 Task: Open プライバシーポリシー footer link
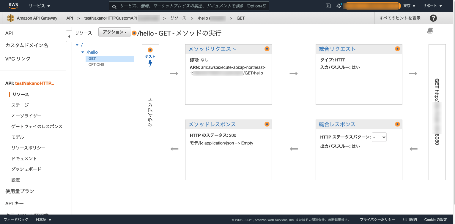point(377,220)
